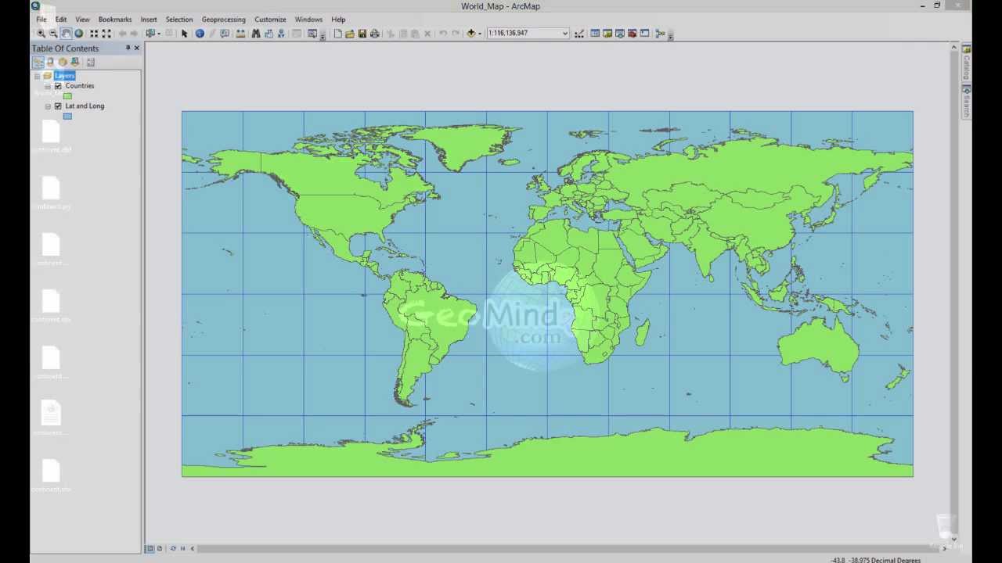The width and height of the screenshot is (1002, 563).
Task: Click the Fixed Zoom In icon
Action: (94, 33)
